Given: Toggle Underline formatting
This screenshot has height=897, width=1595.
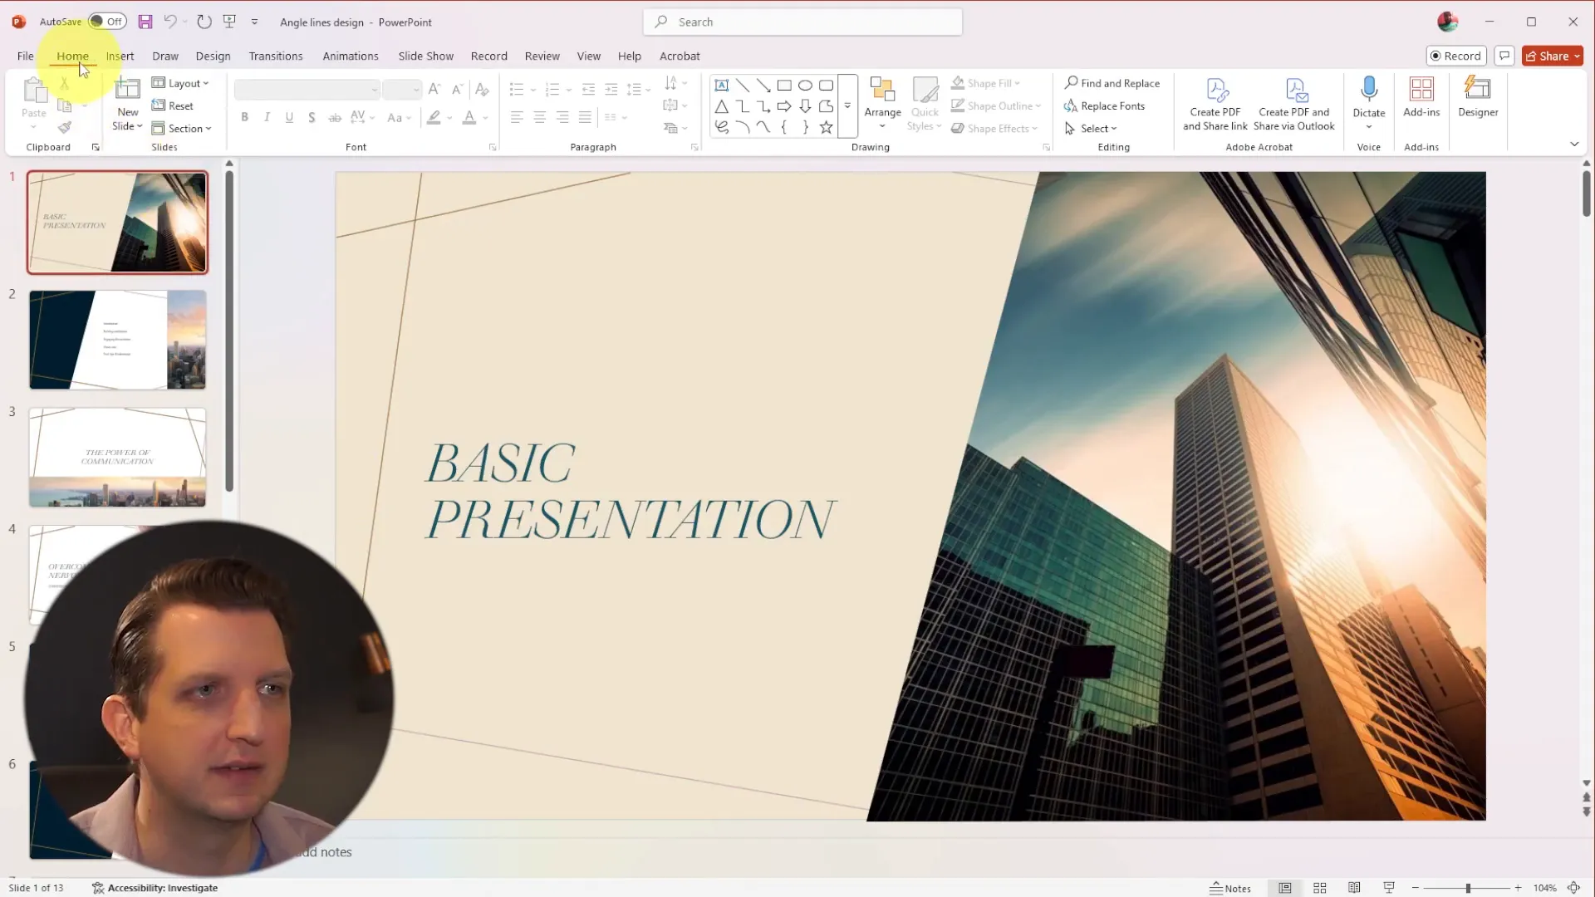Looking at the screenshot, I should 289,117.
